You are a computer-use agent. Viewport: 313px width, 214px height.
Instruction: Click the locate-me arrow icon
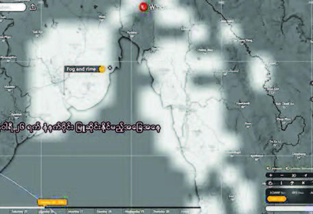[x=306, y=175]
